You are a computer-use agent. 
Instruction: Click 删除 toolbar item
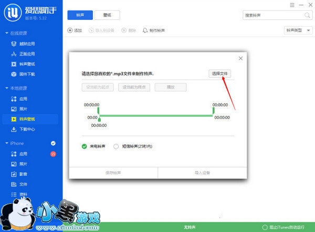pos(129,30)
